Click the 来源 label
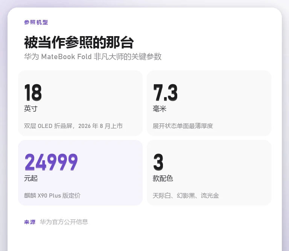Screen dimensions: 289x251 click(30, 222)
